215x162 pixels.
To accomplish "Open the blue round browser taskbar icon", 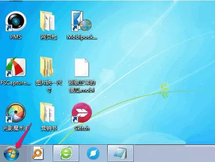I will [93, 153].
